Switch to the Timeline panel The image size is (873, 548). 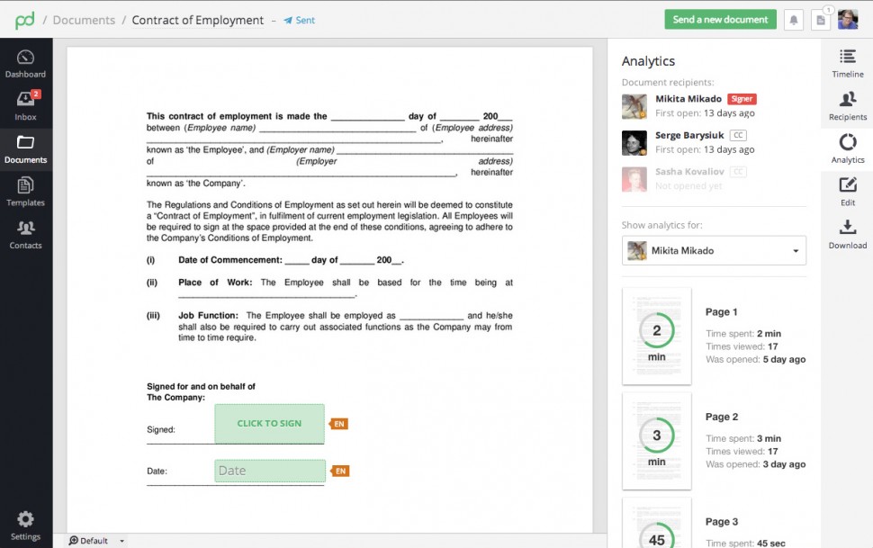click(848, 64)
